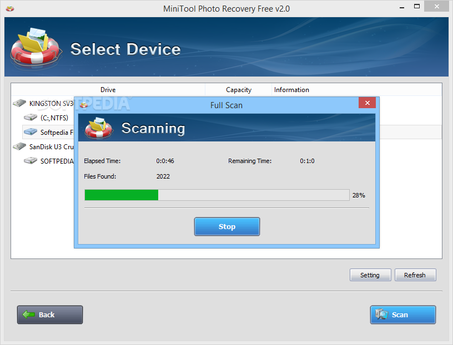
Task: Select the SanDisk U3 Cruzer disk icon
Action: pyautogui.click(x=19, y=146)
